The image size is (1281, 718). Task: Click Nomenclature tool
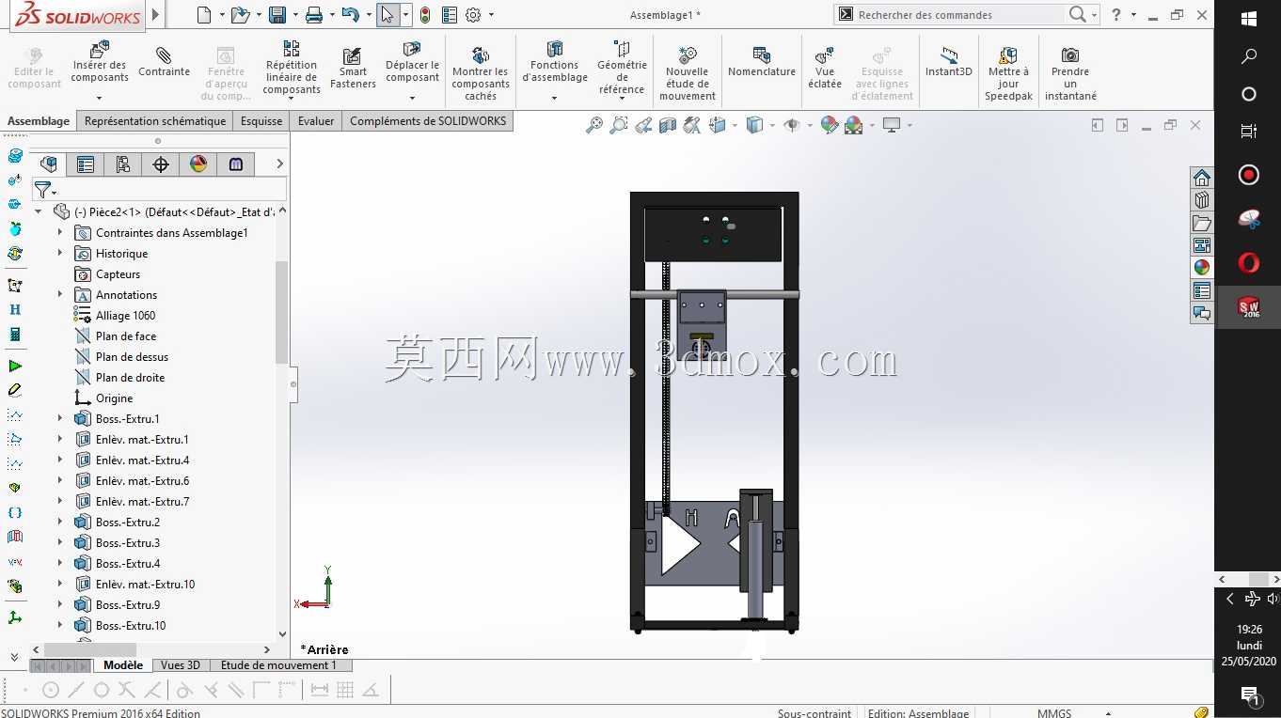pos(762,62)
